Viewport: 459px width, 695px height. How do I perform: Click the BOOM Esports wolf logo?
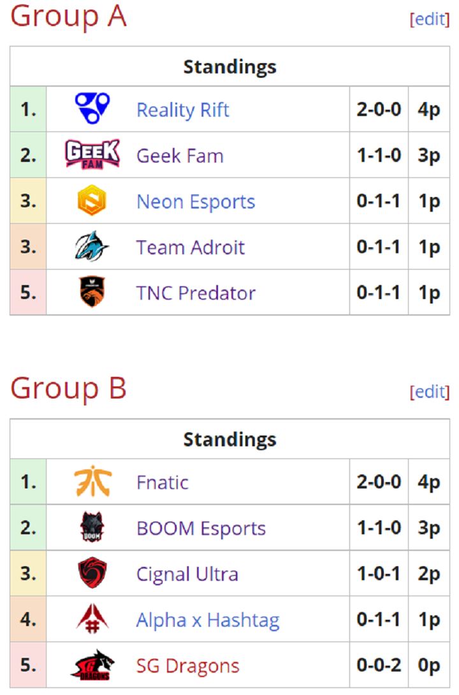click(92, 527)
